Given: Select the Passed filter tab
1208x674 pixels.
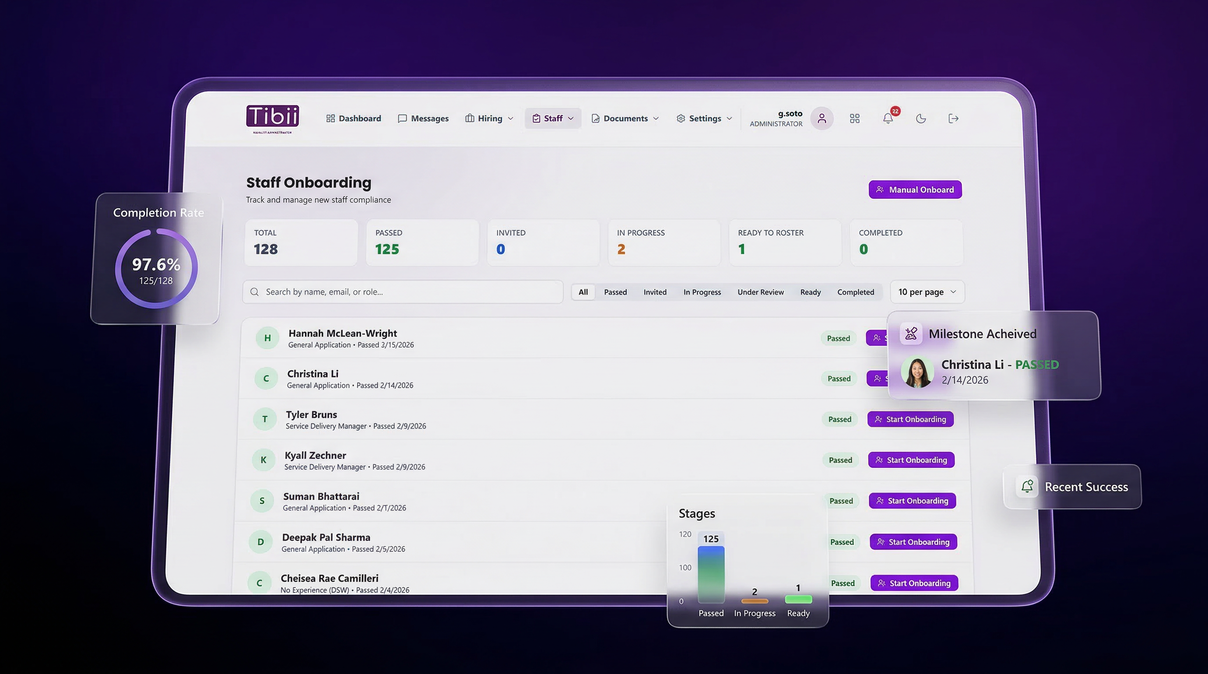Looking at the screenshot, I should point(615,292).
